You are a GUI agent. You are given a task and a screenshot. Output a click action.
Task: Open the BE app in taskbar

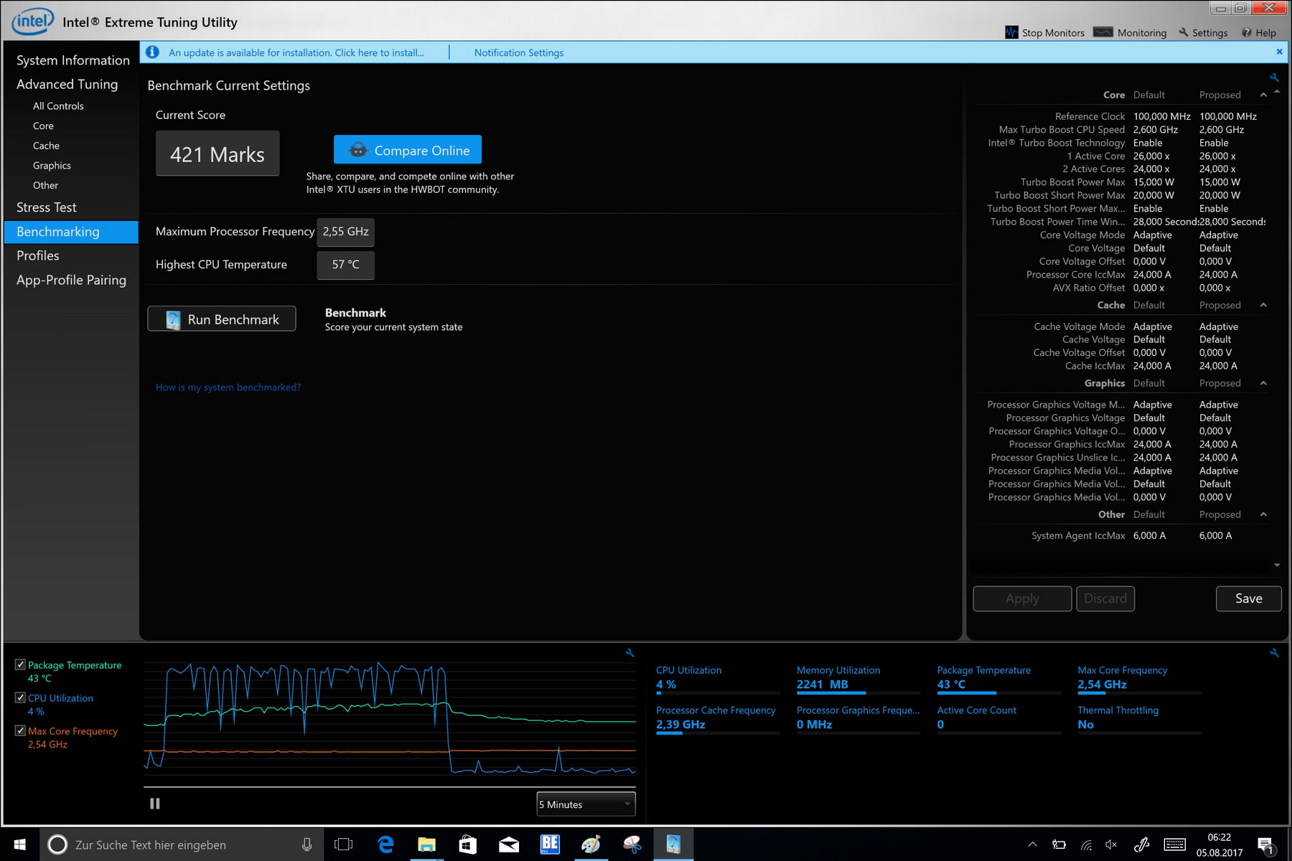(550, 844)
